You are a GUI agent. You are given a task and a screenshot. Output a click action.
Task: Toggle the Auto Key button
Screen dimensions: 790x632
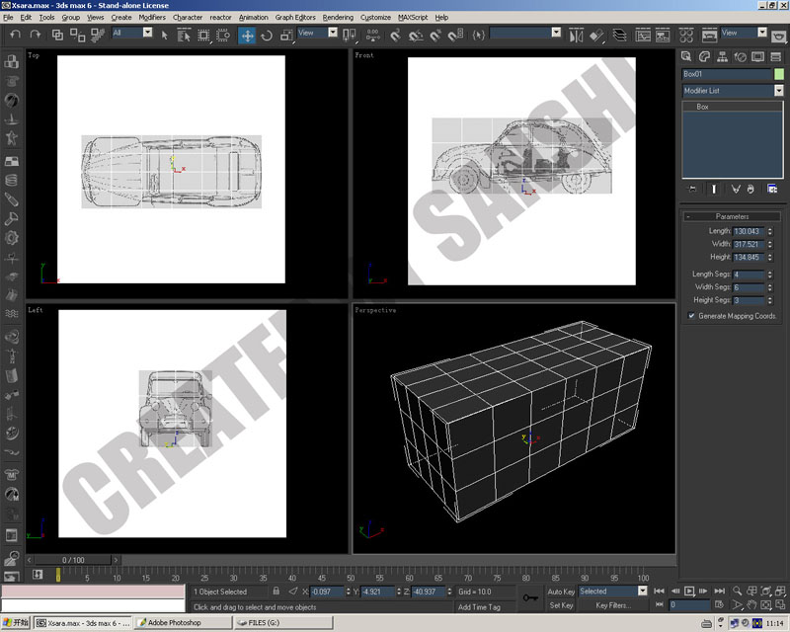pyautogui.click(x=561, y=592)
